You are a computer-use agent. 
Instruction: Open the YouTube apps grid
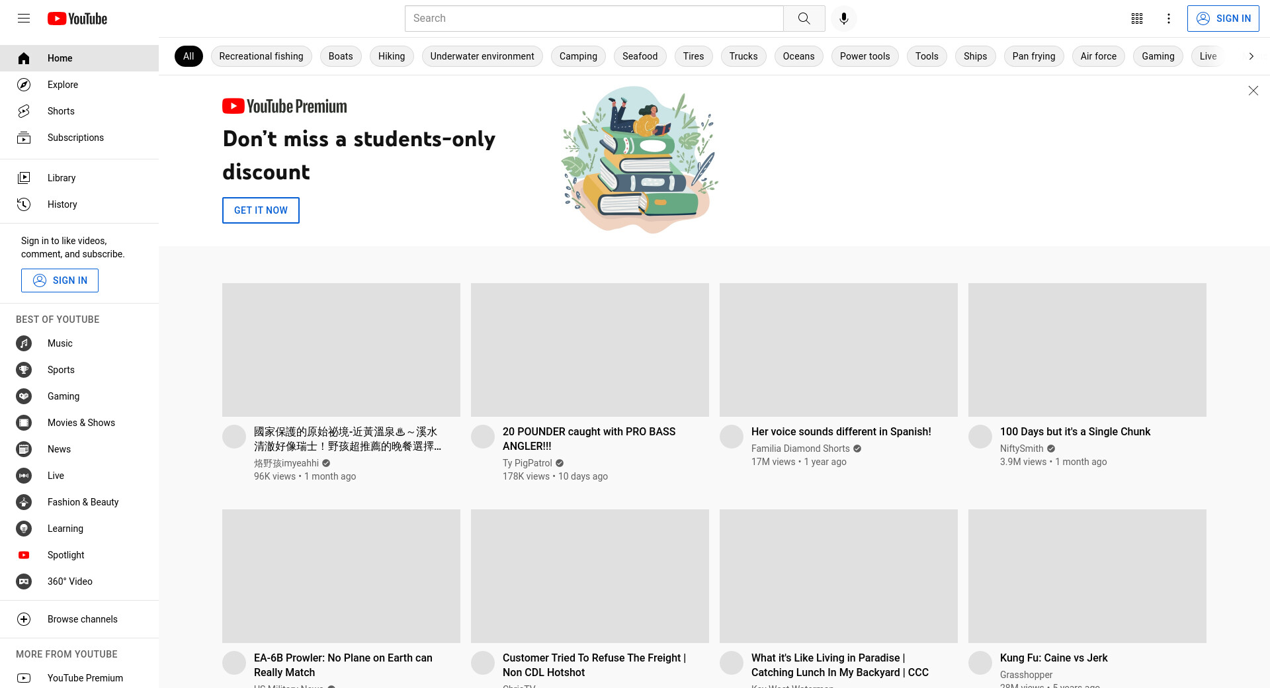point(1137,19)
